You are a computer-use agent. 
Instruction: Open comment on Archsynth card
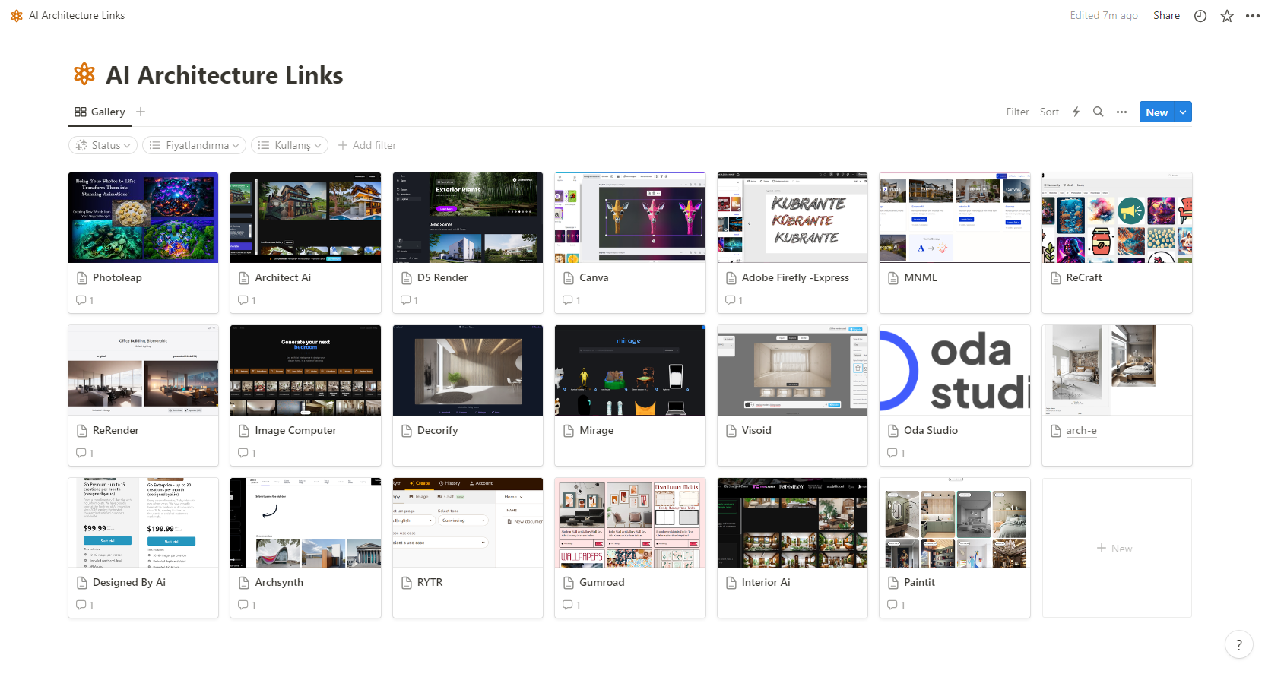tap(246, 605)
